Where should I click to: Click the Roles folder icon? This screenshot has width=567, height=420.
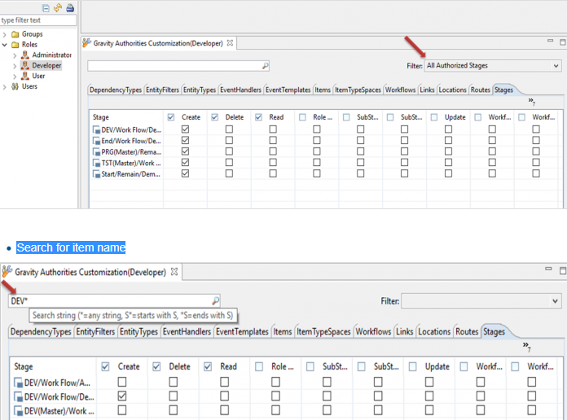[15, 45]
